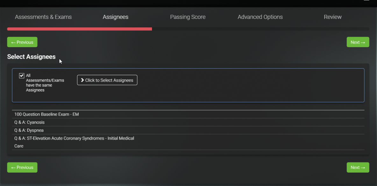Go to the Passing Score step
Viewport: 377px width, 186px height.
(188, 17)
